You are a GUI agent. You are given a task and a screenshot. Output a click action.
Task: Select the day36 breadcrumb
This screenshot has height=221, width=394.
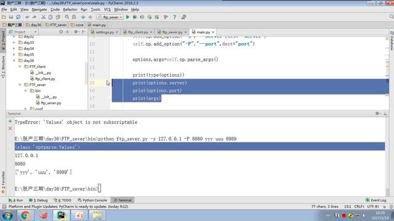pos(34,25)
